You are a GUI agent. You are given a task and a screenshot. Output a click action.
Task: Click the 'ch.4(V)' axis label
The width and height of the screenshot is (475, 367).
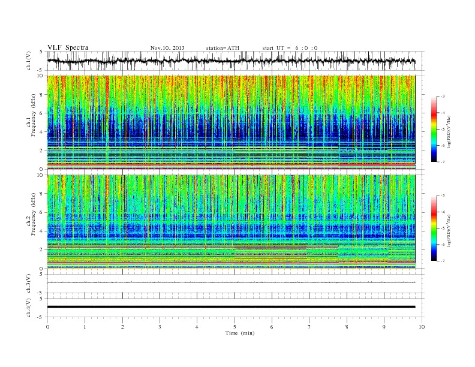tap(29, 308)
